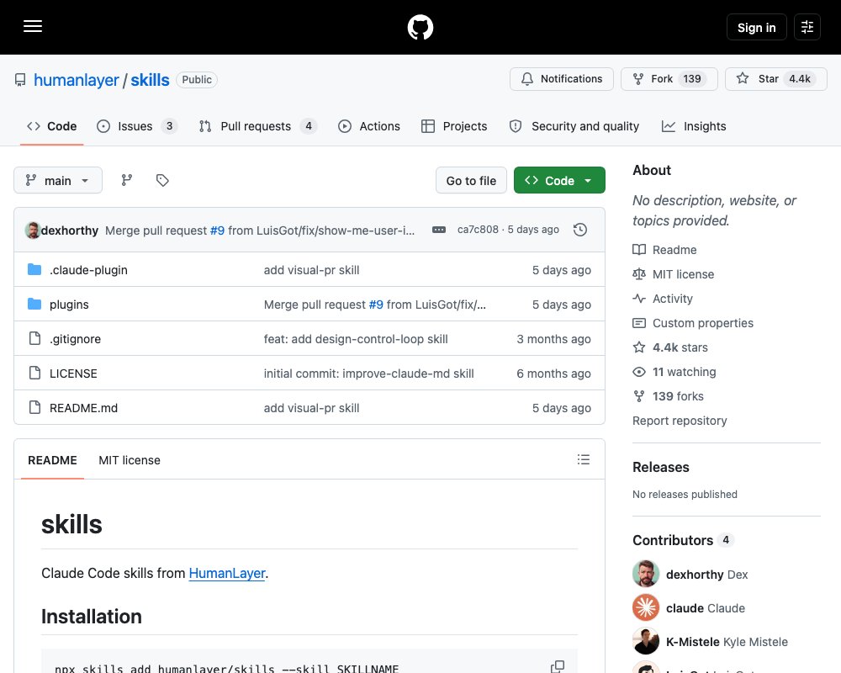Switch to the Code tab
Image resolution: width=841 pixels, height=673 pixels.
[x=52, y=126]
